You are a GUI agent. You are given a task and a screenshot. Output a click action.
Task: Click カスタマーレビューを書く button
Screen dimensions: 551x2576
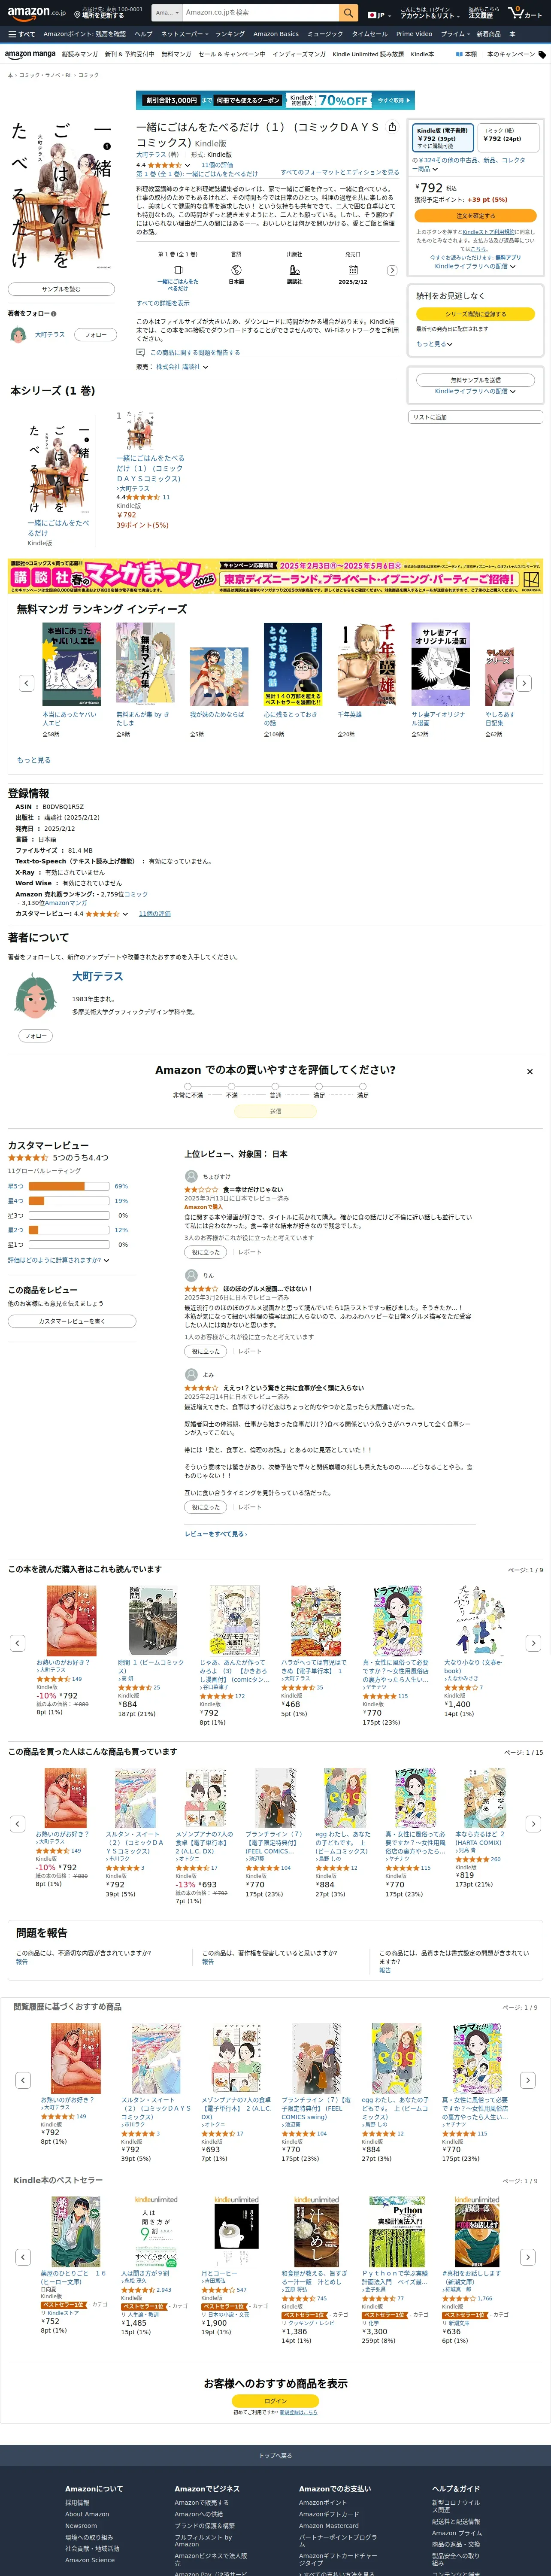[72, 1321]
